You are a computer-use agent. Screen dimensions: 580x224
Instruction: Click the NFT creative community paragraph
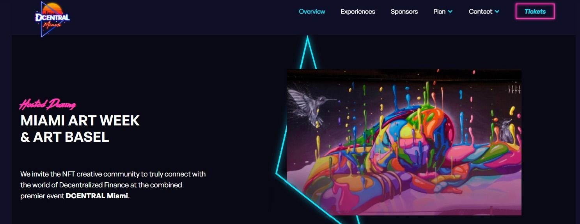(x=113, y=185)
